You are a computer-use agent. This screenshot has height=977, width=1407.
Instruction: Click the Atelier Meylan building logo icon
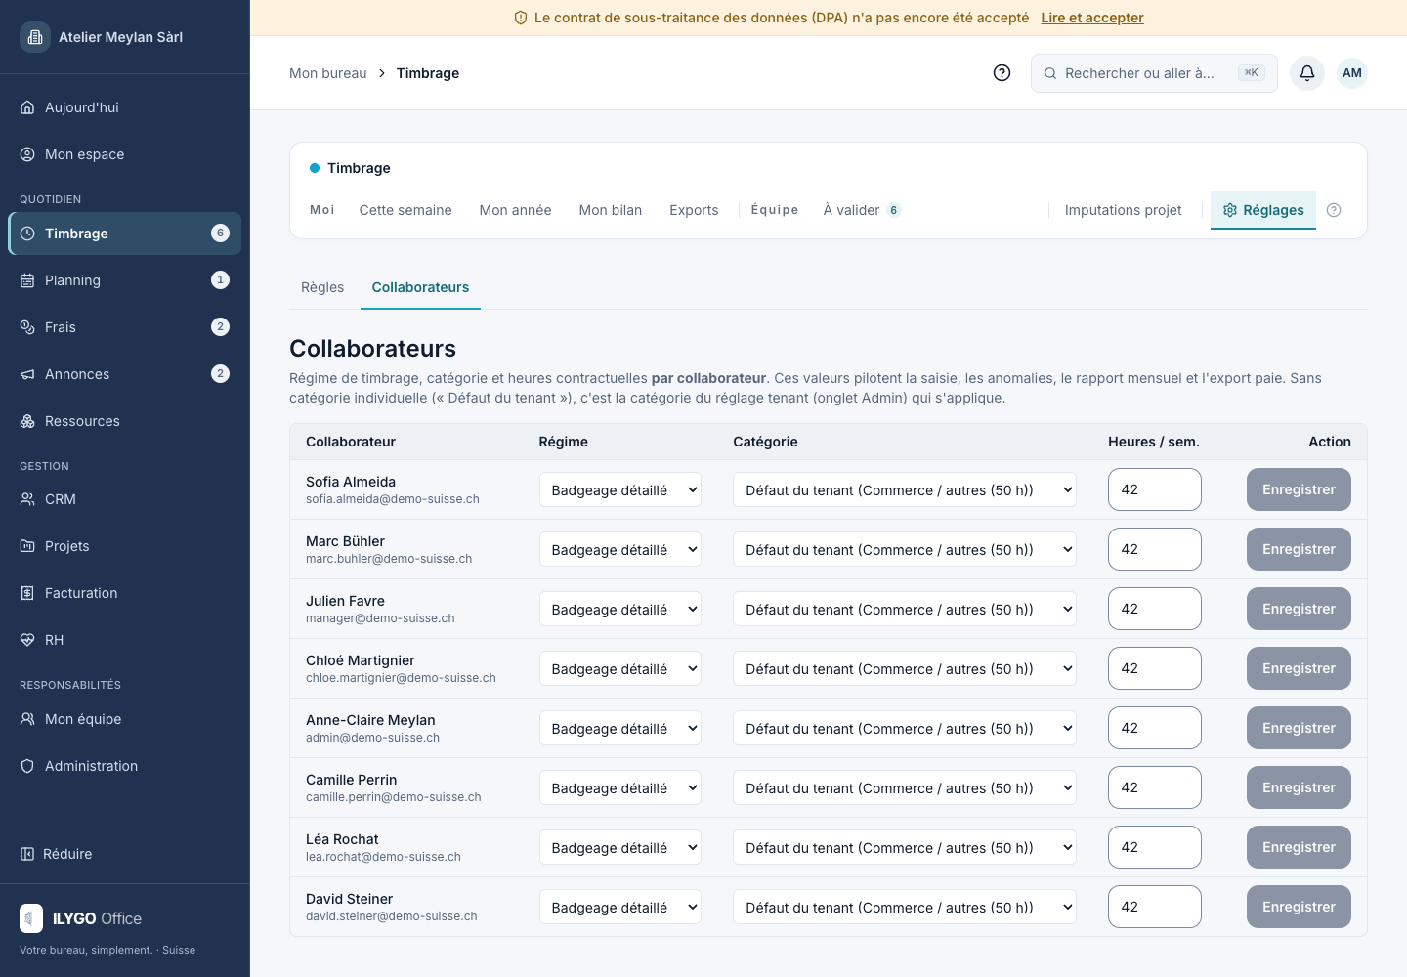[x=35, y=37]
